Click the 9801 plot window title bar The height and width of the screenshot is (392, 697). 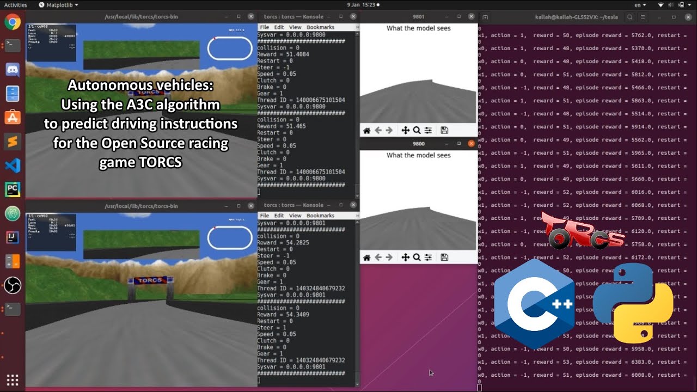(x=419, y=17)
